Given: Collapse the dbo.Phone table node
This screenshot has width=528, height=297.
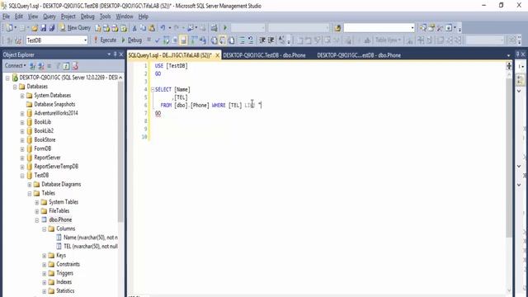Looking at the screenshot, I should click(x=36, y=220).
